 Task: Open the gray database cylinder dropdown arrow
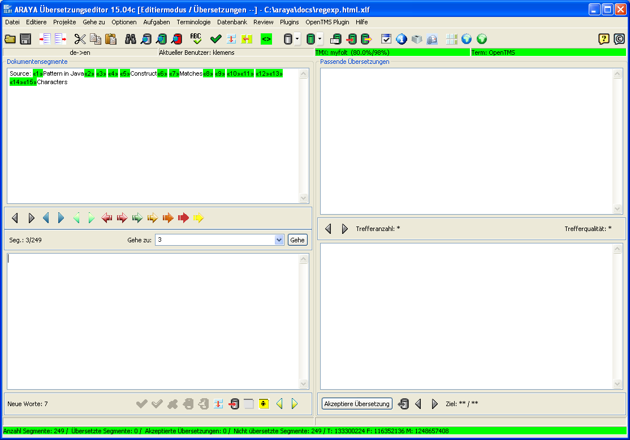point(297,39)
